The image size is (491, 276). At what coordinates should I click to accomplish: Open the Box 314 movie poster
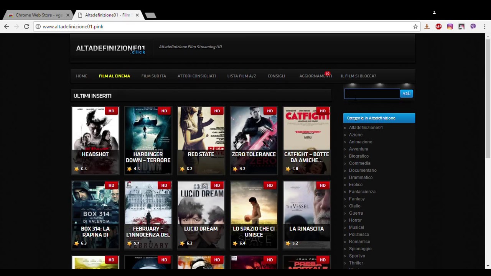point(95,215)
